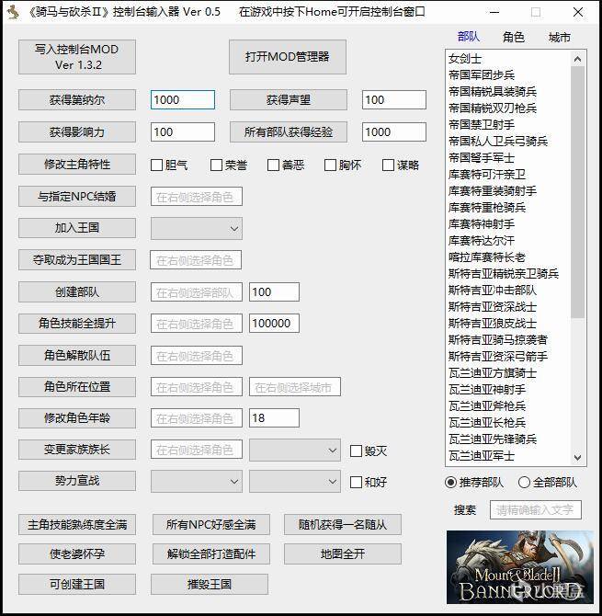602x616 pixels.
Task: Focus the troop experience field showing 1000
Action: pos(394,132)
